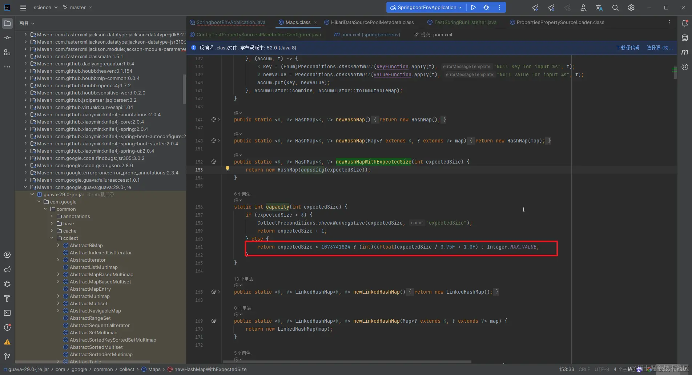The width and height of the screenshot is (692, 375).
Task: Open the Git tool window
Action: point(7,356)
